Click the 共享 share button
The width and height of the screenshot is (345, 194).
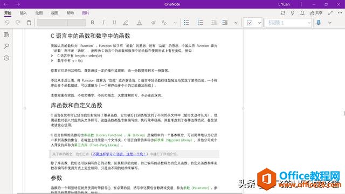pos(316,13)
